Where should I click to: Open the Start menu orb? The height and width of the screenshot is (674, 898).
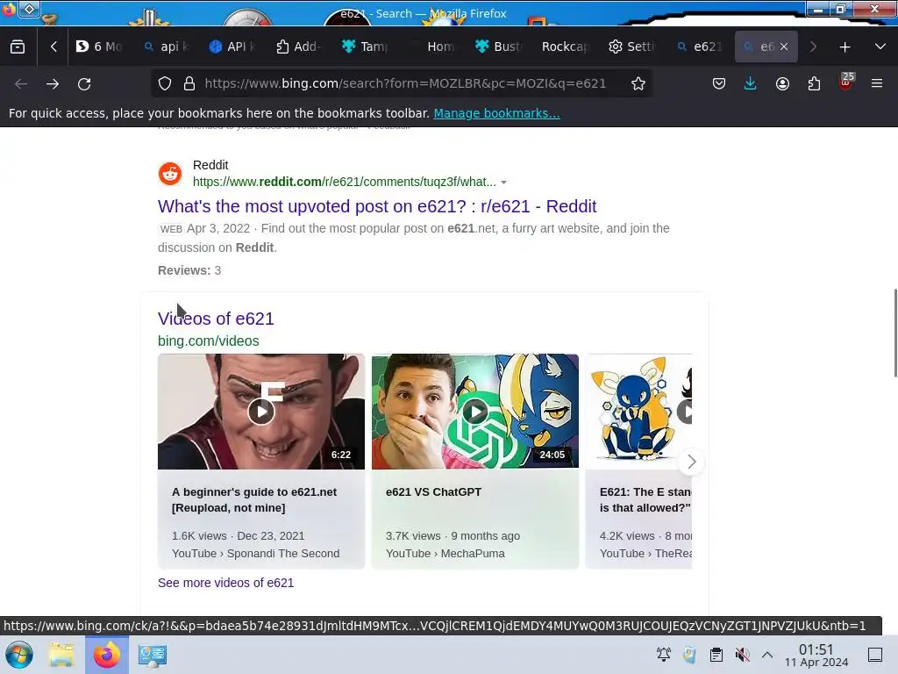19,655
